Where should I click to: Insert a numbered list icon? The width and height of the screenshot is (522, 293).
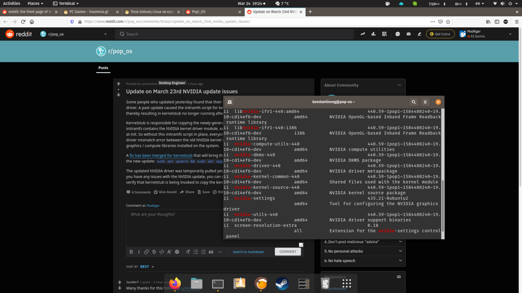tap(203, 252)
